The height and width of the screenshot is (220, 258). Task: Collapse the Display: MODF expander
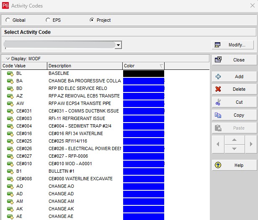pos(8,59)
